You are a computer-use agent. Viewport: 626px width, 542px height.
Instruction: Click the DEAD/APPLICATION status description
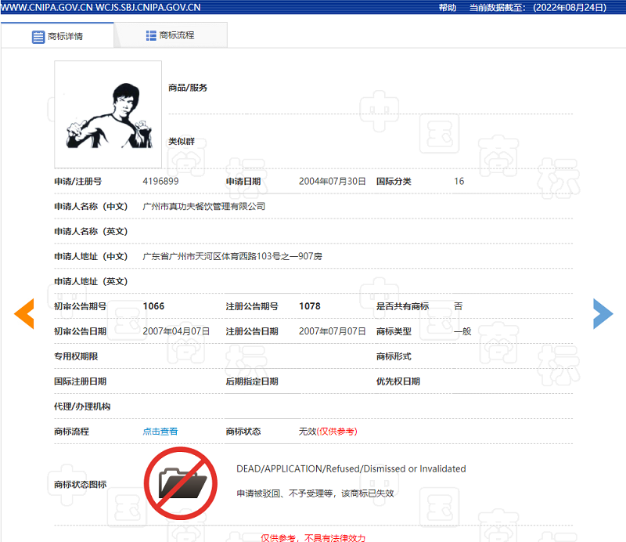click(x=351, y=469)
